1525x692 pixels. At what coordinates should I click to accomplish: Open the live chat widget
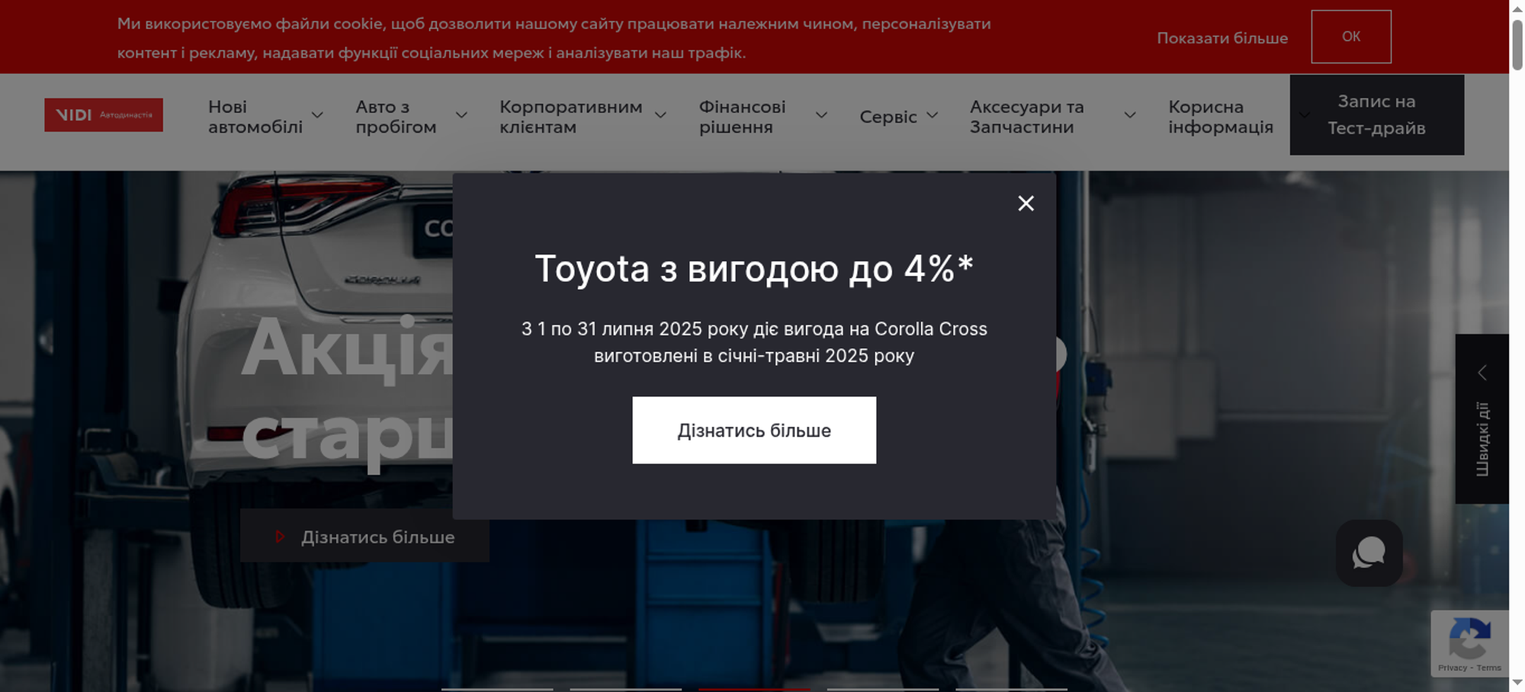point(1369,553)
